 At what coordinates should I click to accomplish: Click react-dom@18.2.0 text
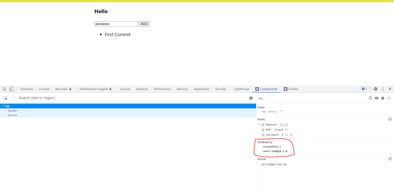pyautogui.click(x=275, y=151)
